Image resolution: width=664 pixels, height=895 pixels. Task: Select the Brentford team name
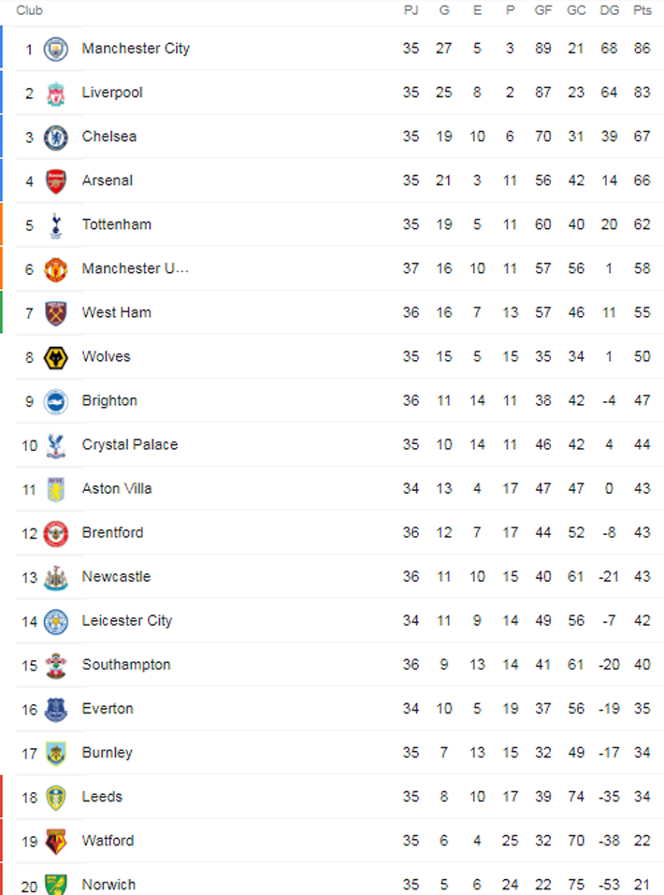pos(112,532)
